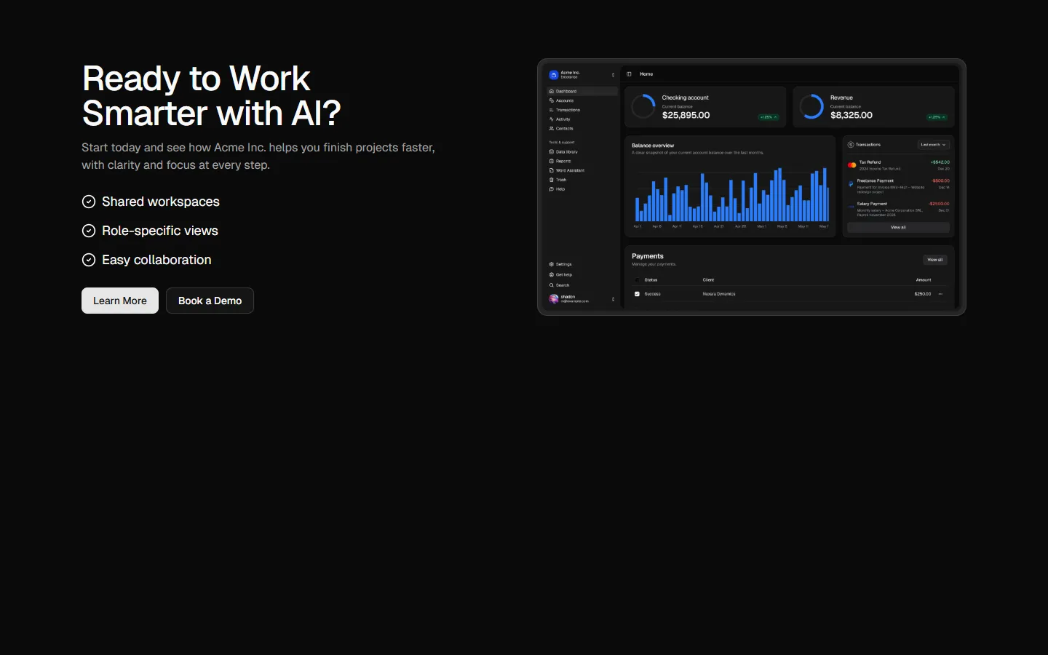This screenshot has width=1048, height=655.
Task: Expand the Acme Inc. workspace switcher
Action: (613, 75)
